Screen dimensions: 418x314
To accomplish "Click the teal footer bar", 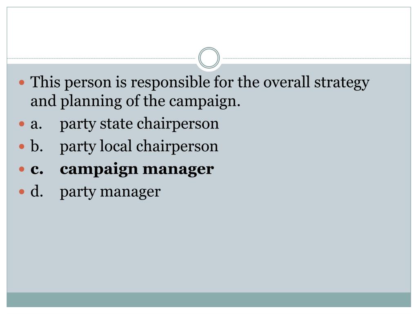I will tap(209, 300).
